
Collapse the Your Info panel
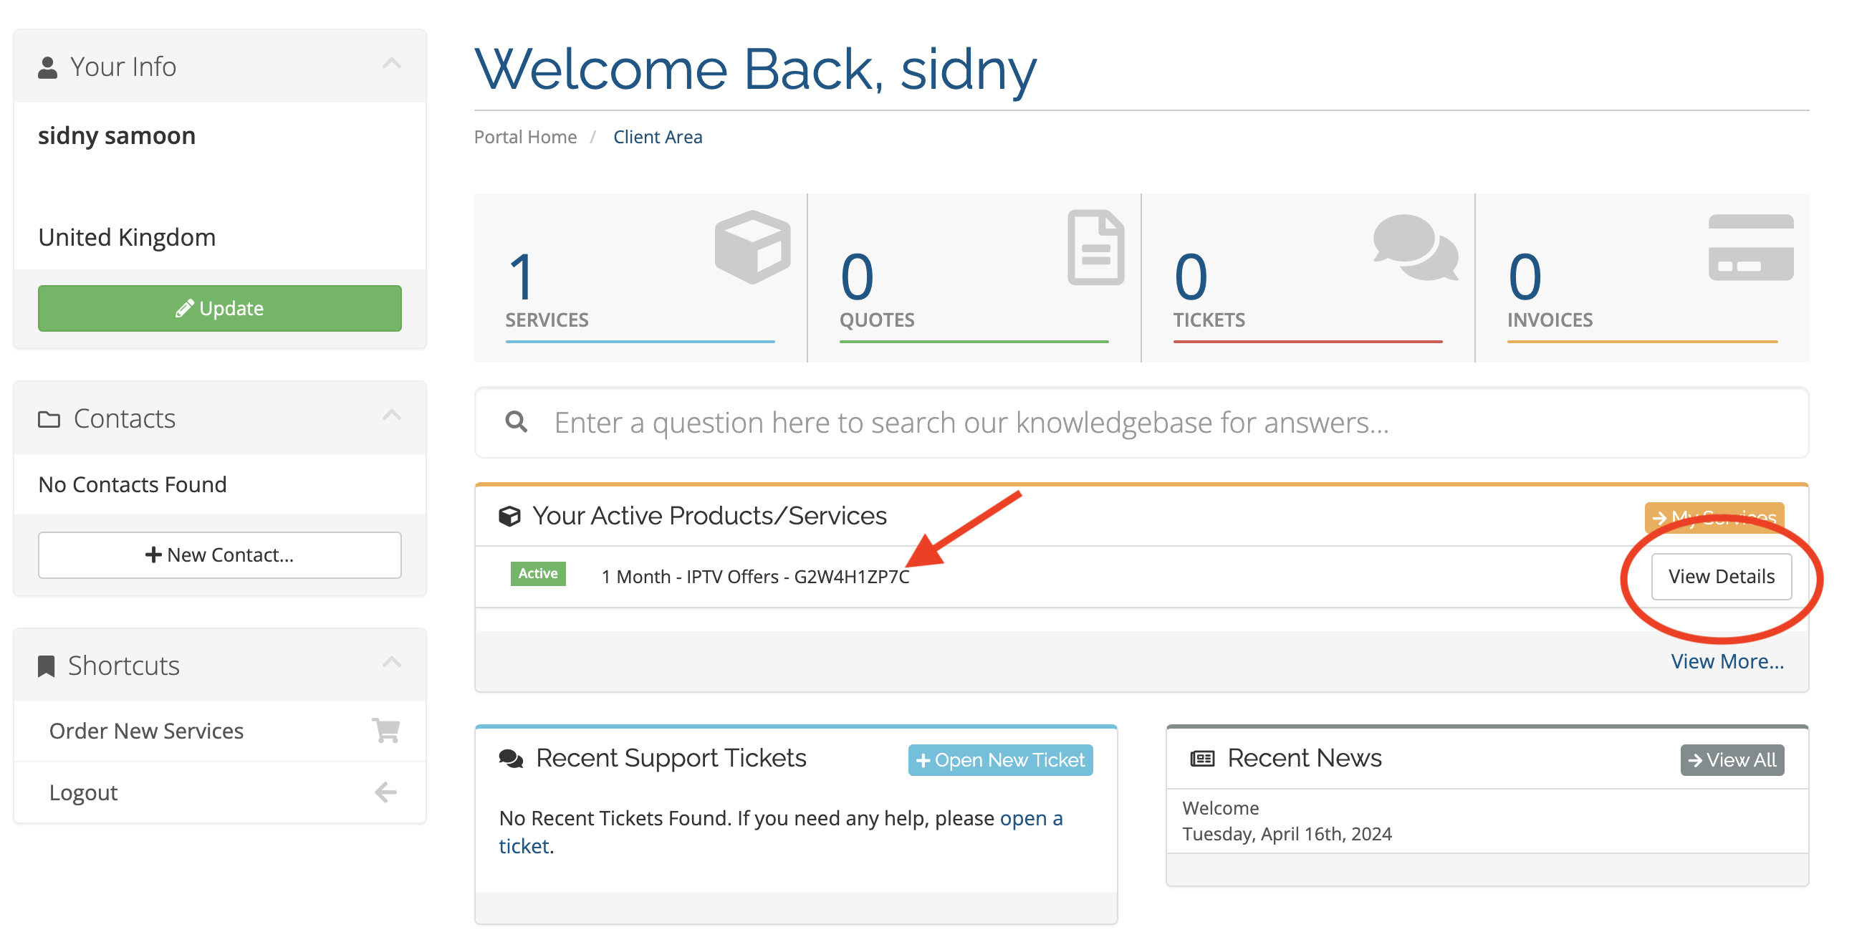coord(391,64)
